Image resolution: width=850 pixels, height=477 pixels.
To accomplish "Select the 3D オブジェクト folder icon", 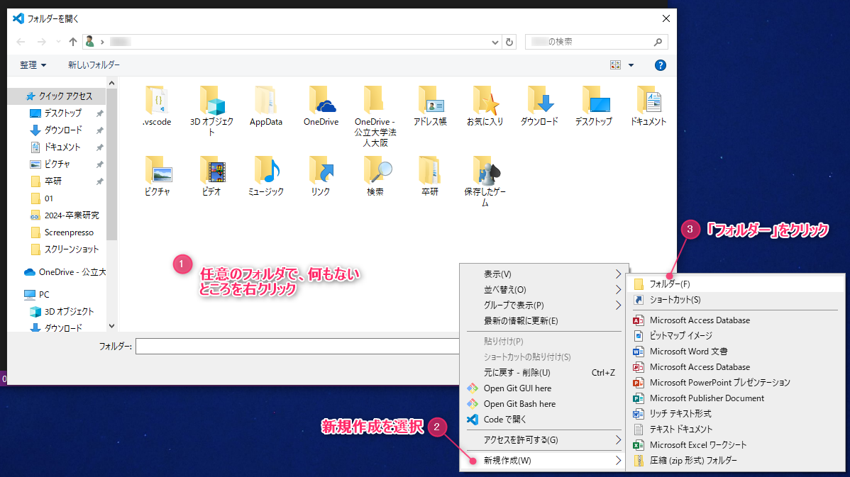I will (x=211, y=101).
